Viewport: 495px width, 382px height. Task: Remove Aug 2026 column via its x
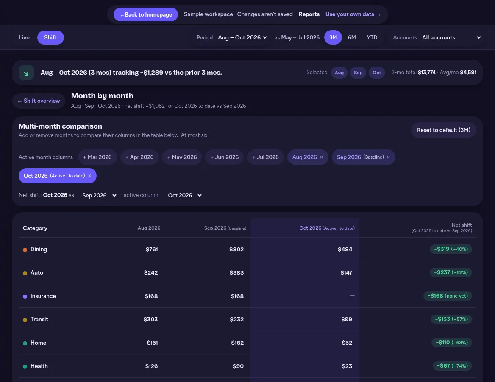pos(321,157)
